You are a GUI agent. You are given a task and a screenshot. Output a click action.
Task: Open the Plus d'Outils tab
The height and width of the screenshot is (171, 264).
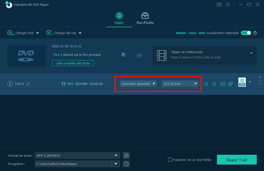click(145, 18)
